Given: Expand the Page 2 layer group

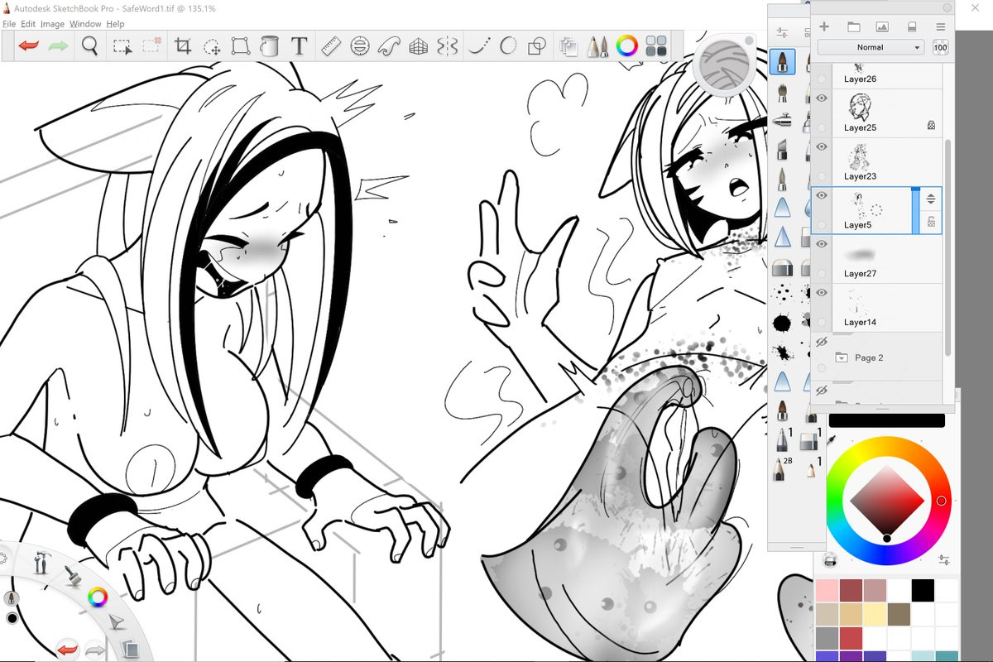Looking at the screenshot, I should click(x=842, y=358).
